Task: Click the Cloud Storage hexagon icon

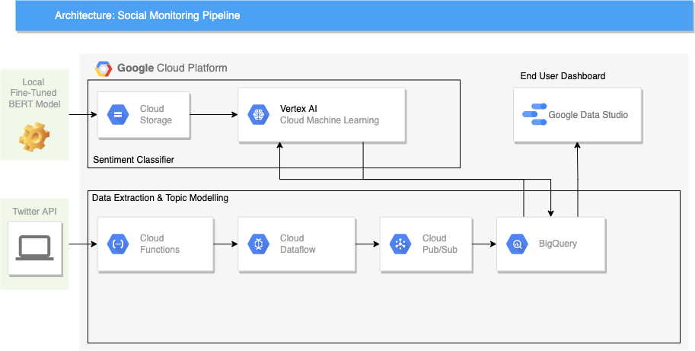Action: (118, 115)
